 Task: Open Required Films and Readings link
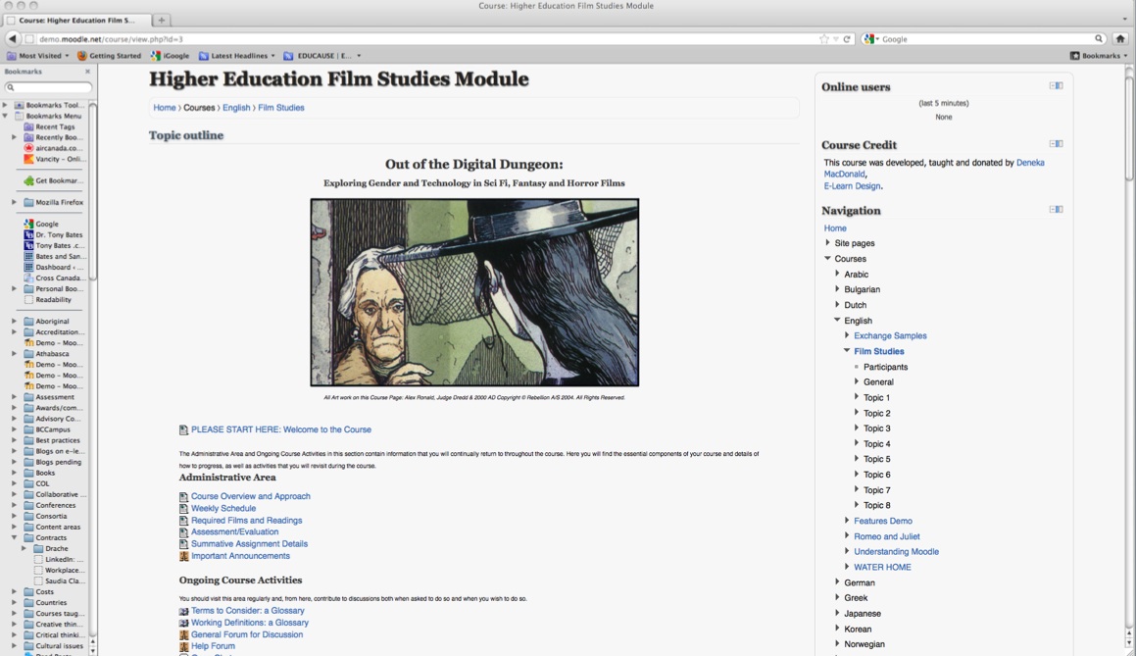pos(246,521)
